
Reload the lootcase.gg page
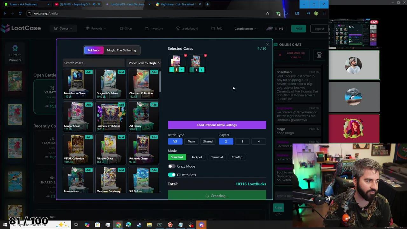20,13
